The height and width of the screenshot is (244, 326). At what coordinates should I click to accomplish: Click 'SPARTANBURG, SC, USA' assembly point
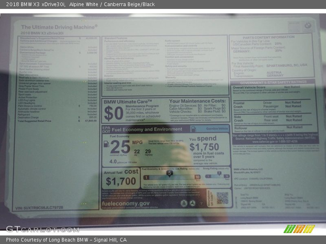[287, 65]
